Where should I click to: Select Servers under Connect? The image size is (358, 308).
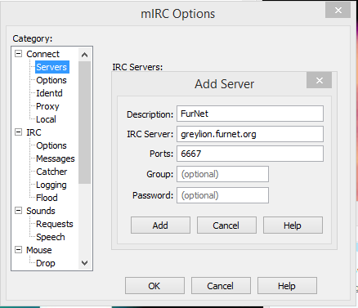click(51, 67)
